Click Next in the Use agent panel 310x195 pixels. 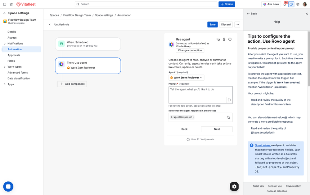coord(217,129)
